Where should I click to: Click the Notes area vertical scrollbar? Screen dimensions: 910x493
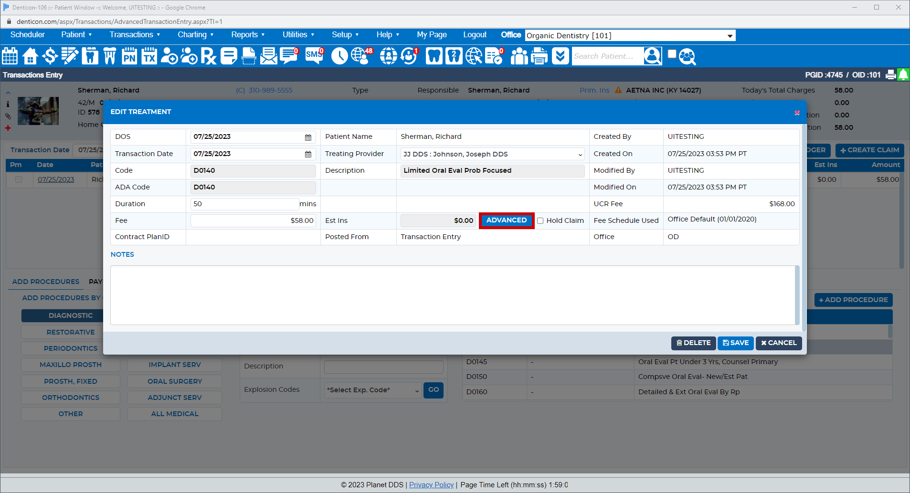797,295
